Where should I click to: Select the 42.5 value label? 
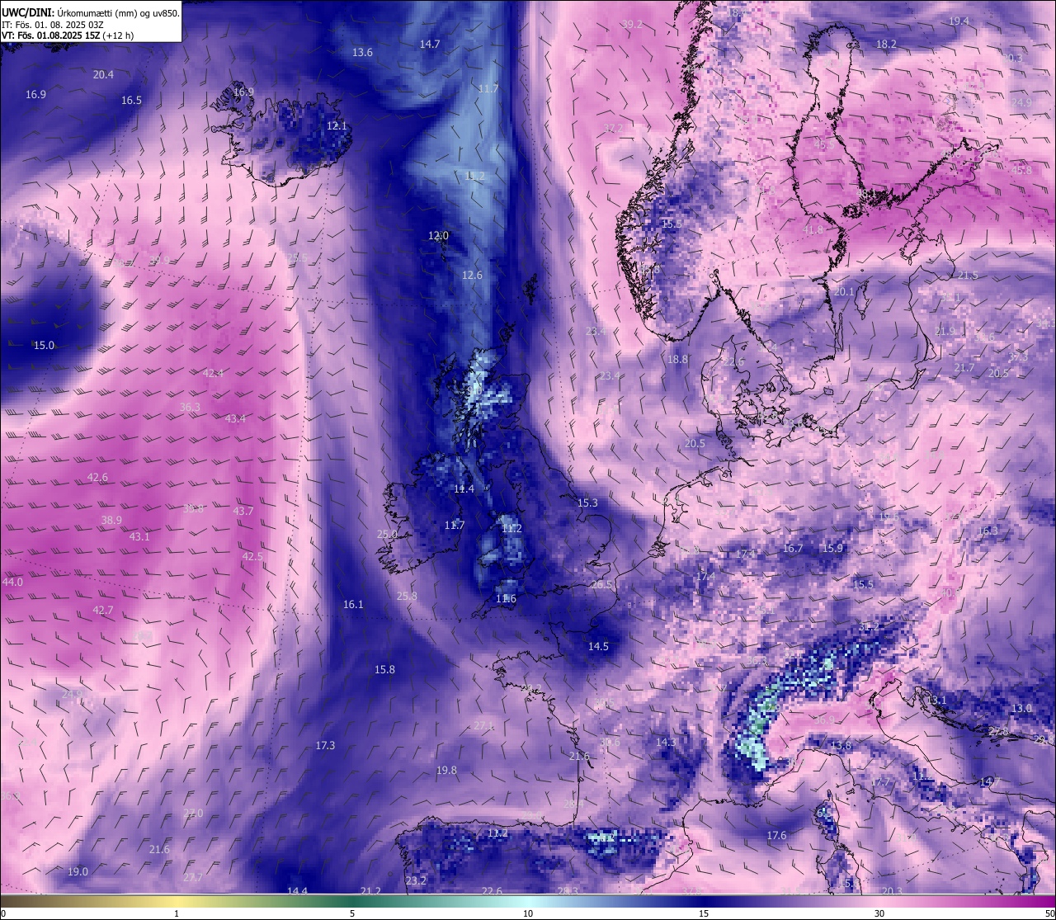coord(252,556)
